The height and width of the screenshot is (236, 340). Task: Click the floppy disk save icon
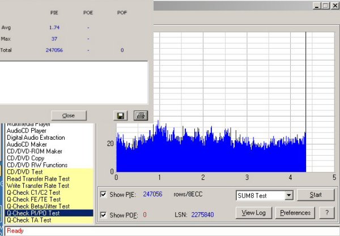pyautogui.click(x=121, y=115)
